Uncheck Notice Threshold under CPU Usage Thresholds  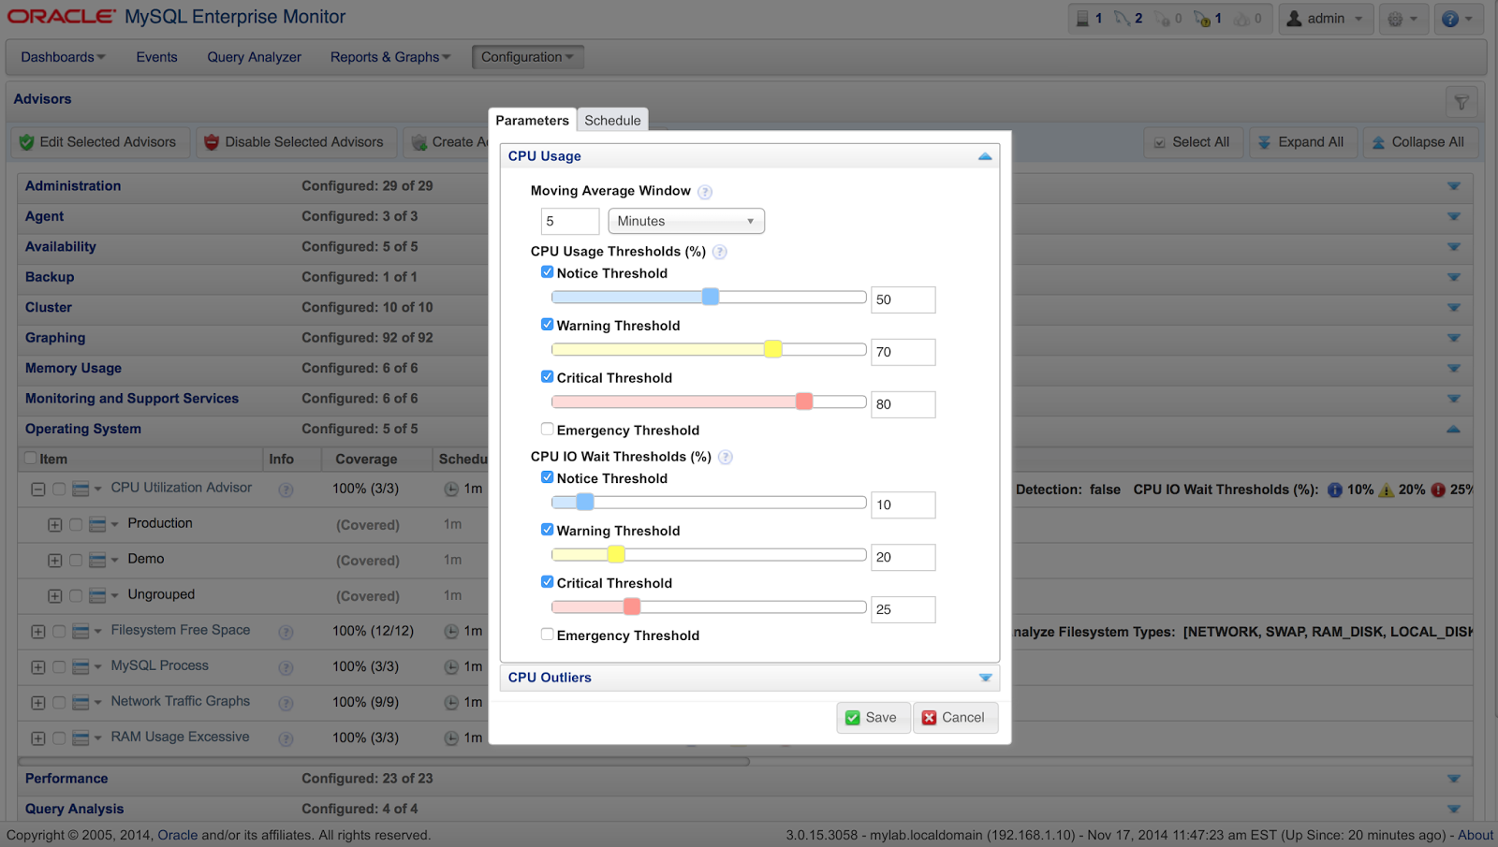(548, 271)
